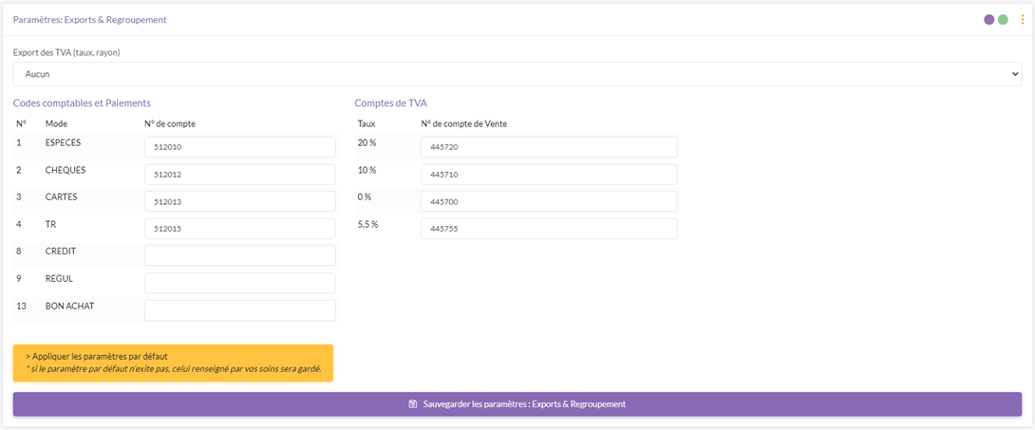Click the ESPECES account number field

[x=239, y=147]
